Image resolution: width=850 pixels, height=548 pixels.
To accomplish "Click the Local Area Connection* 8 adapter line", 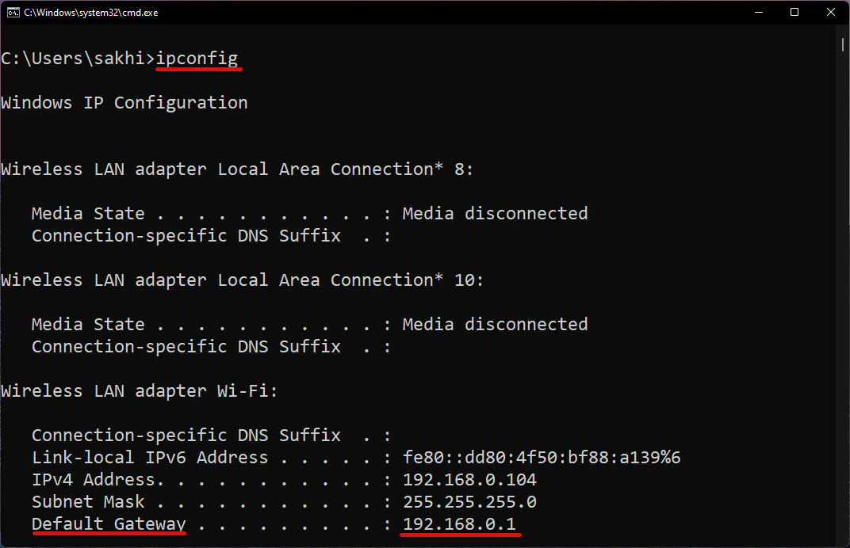I will pyautogui.click(x=237, y=169).
